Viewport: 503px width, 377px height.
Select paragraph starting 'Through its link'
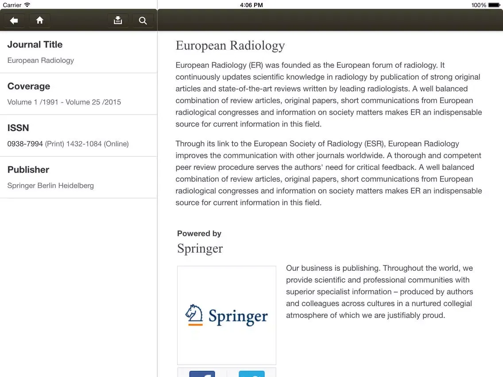[x=329, y=173]
